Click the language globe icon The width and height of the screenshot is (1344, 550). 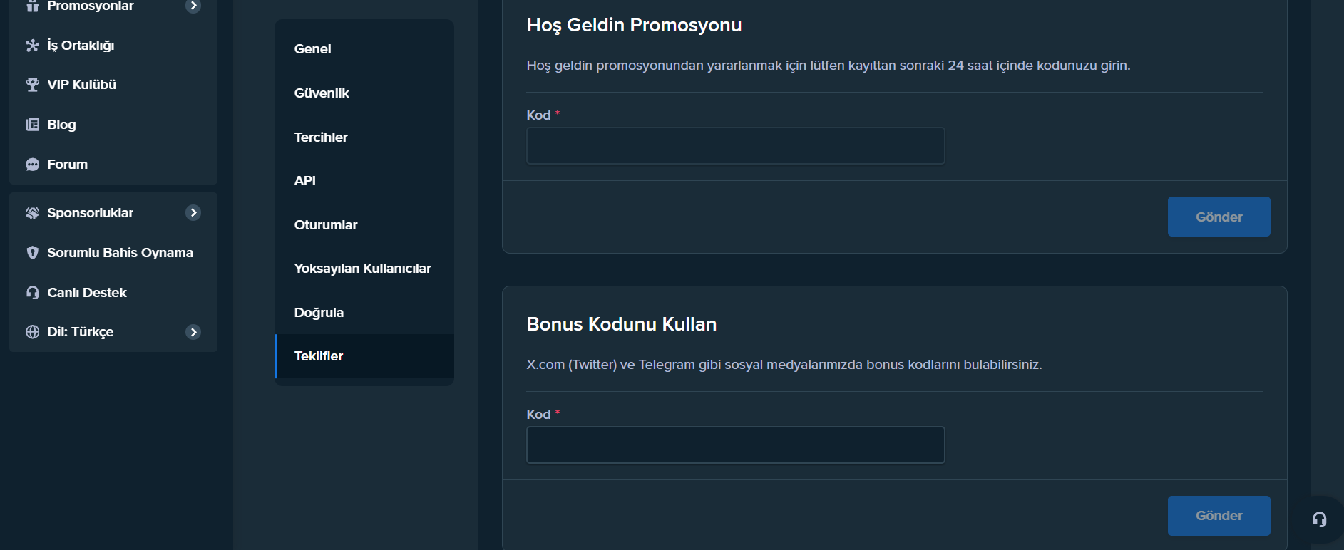click(x=32, y=332)
